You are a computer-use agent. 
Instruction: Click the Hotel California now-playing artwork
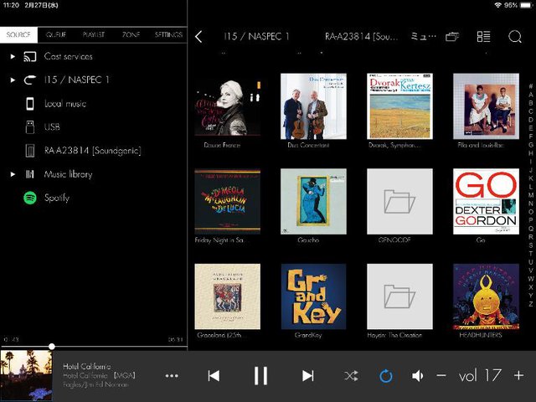26,376
